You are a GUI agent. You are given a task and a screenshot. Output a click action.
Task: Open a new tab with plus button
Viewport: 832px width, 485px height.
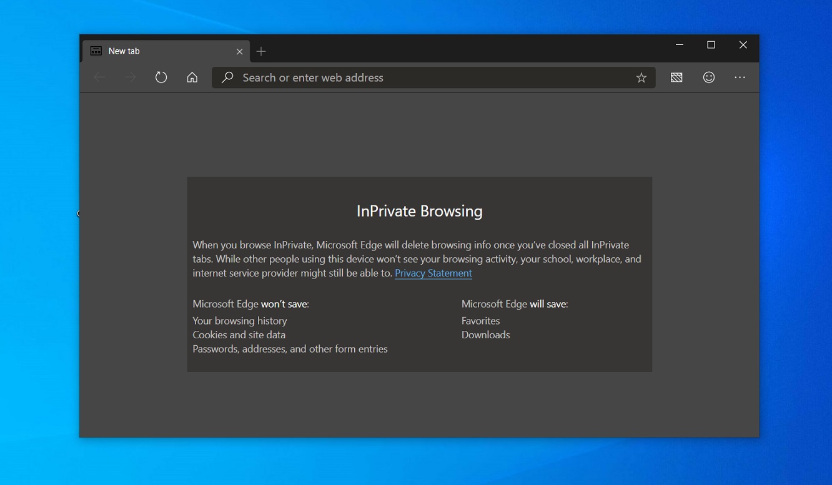click(261, 51)
